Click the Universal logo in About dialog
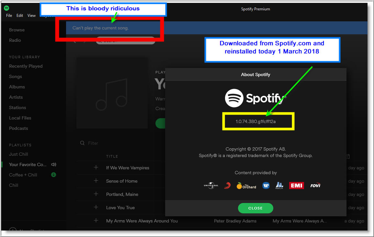This screenshot has height=237, width=374. coord(211,186)
